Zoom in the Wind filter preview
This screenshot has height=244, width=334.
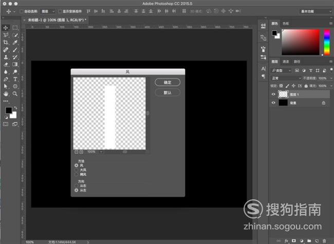click(81, 152)
